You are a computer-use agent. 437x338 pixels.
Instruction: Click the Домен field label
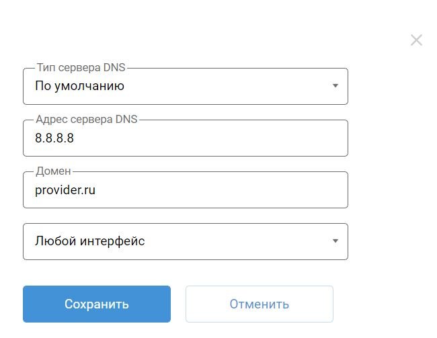53,171
